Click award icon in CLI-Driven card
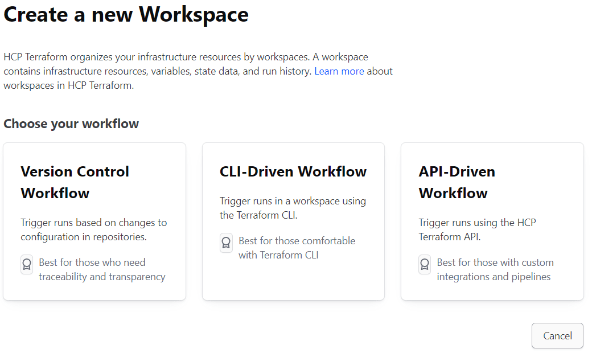Viewport: 592px width, 353px height. (x=226, y=243)
